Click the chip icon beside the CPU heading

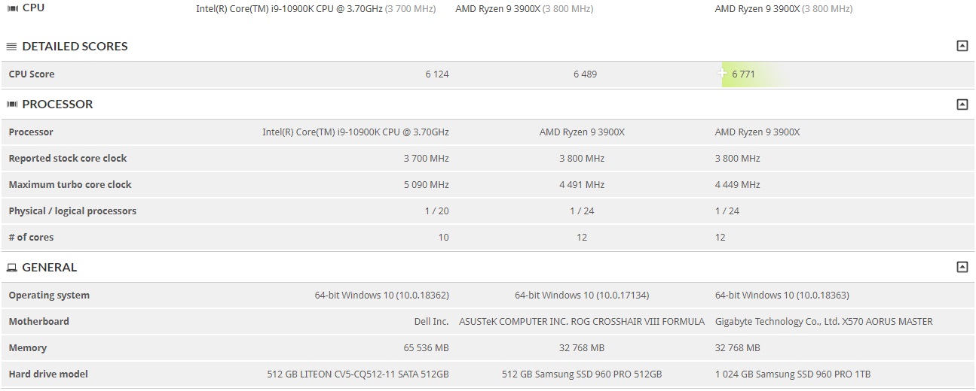tap(12, 8)
